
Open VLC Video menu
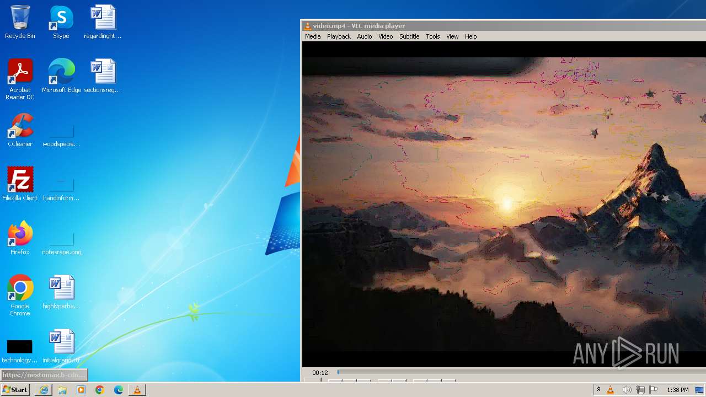386,36
